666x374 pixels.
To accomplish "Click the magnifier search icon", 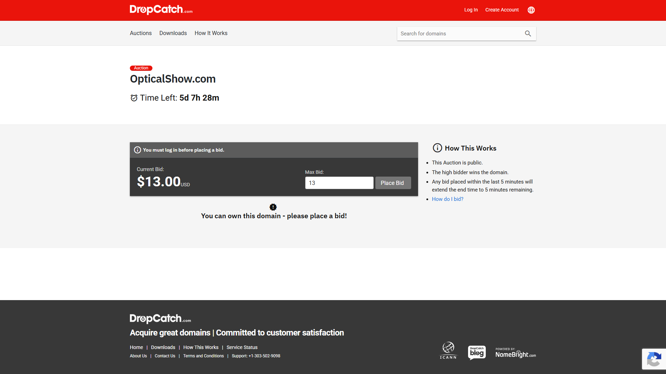I will click(x=528, y=34).
